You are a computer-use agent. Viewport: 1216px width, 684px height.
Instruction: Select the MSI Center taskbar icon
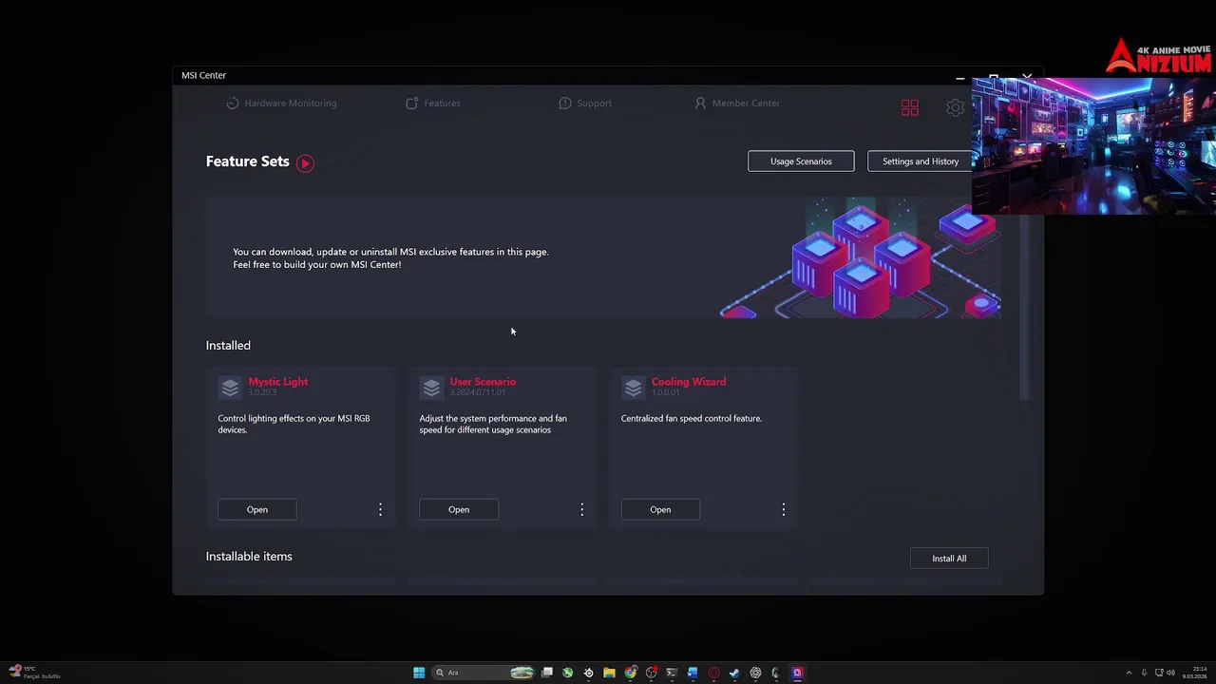coord(797,673)
